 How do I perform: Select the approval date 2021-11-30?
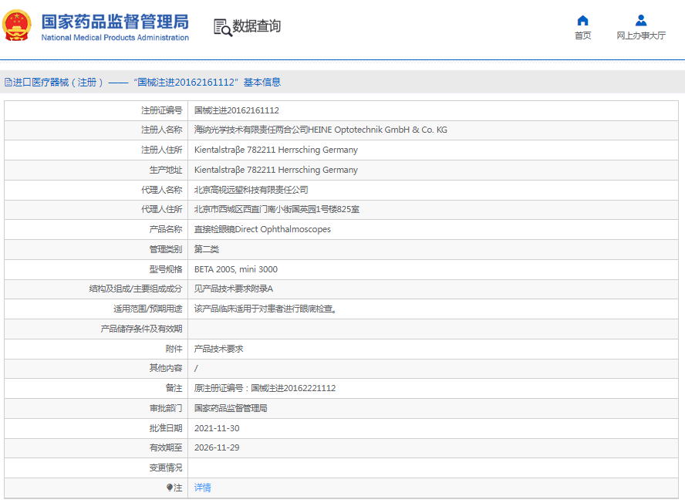tap(217, 429)
